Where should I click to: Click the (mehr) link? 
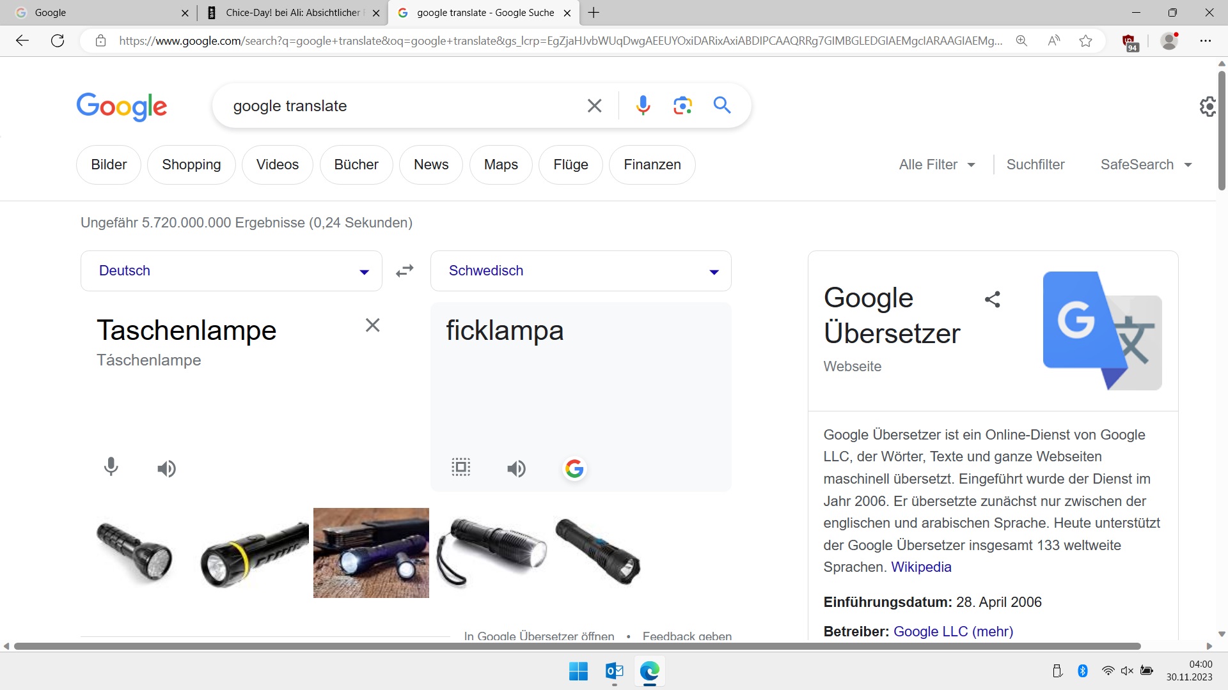(x=993, y=632)
